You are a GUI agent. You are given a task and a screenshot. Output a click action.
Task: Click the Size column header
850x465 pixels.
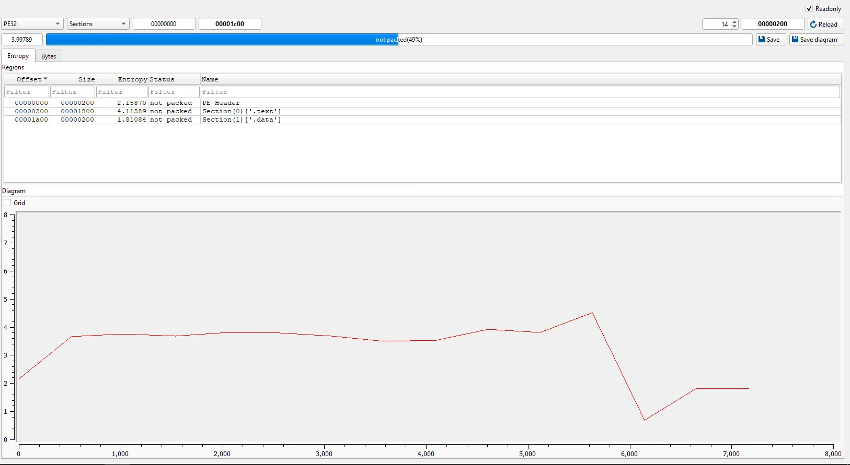pos(86,79)
